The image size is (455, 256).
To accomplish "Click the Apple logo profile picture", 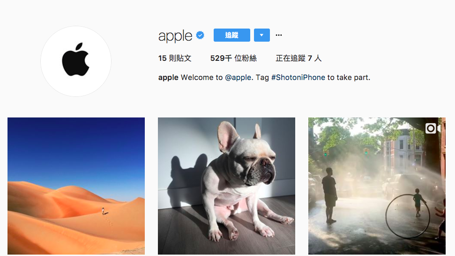I will (x=76, y=61).
